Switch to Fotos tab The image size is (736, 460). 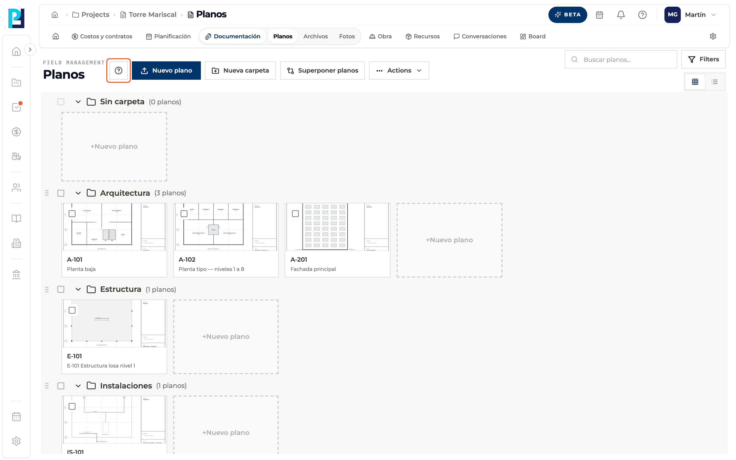(347, 36)
